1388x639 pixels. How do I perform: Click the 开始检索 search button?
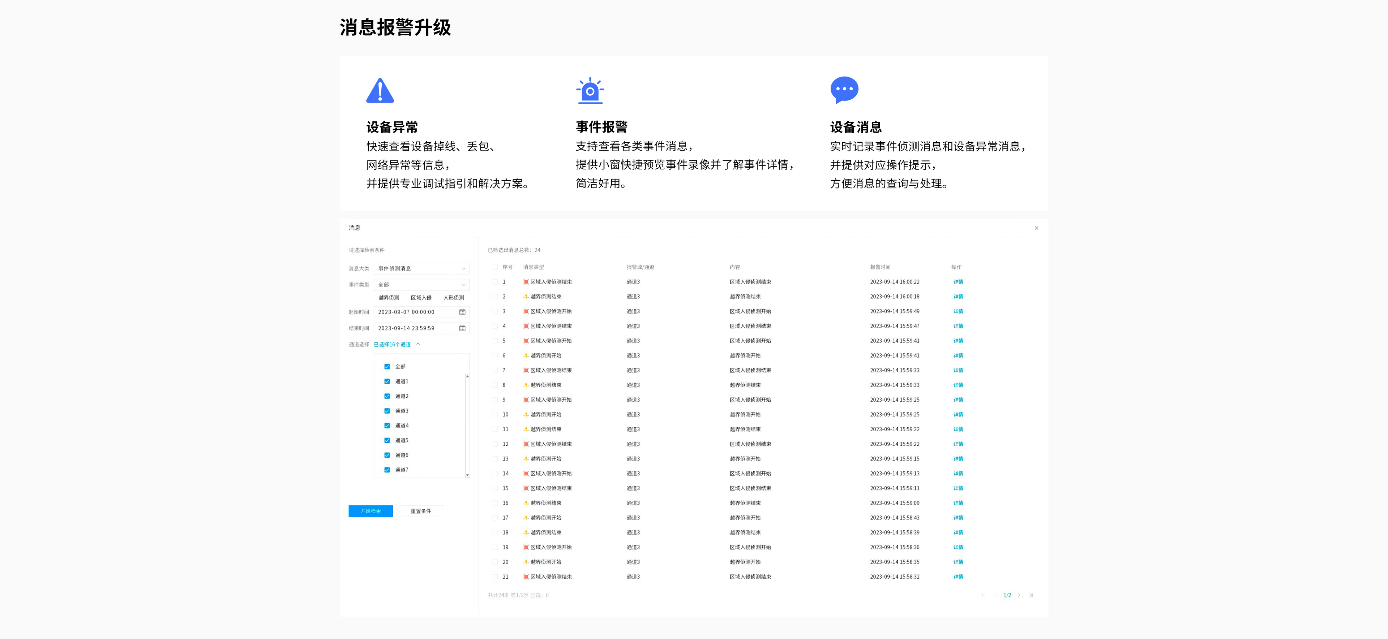pos(370,511)
